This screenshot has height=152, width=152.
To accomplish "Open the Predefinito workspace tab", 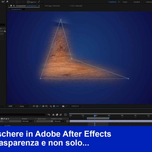I will click(112, 2).
